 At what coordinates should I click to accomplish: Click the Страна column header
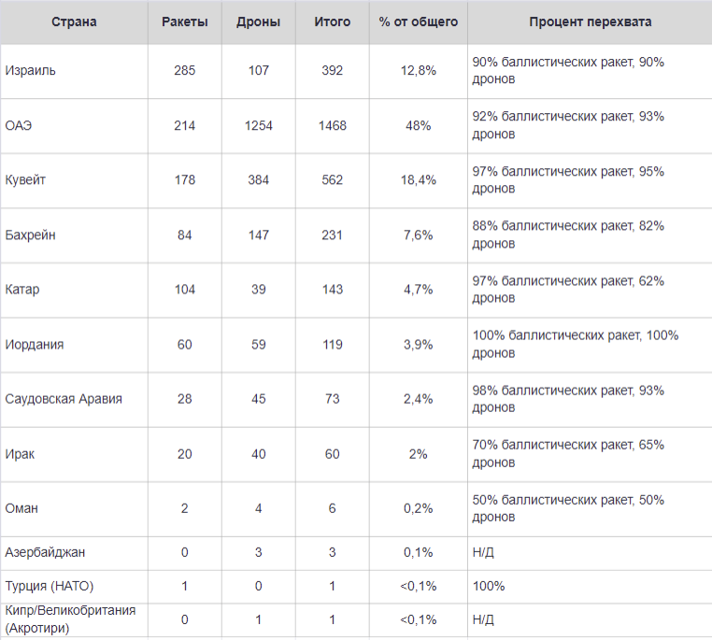tap(74, 21)
